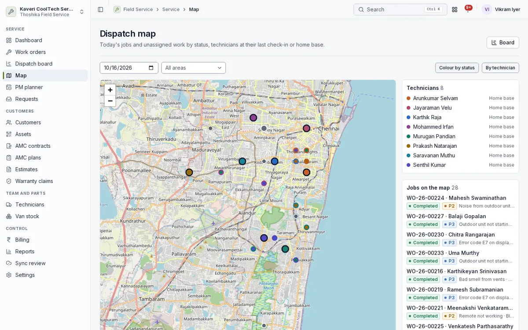Open Warranty claims in sidebar
528x330 pixels.
(x=45, y=181)
